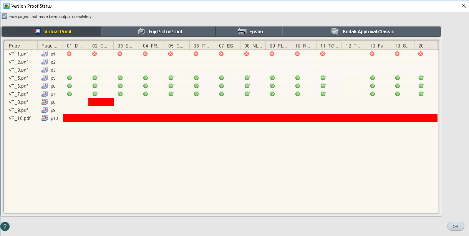Image resolution: width=469 pixels, height=236 pixels.
Task: Click green checkmark for VP_6.pdf under 06_IT
Action: click(x=196, y=86)
